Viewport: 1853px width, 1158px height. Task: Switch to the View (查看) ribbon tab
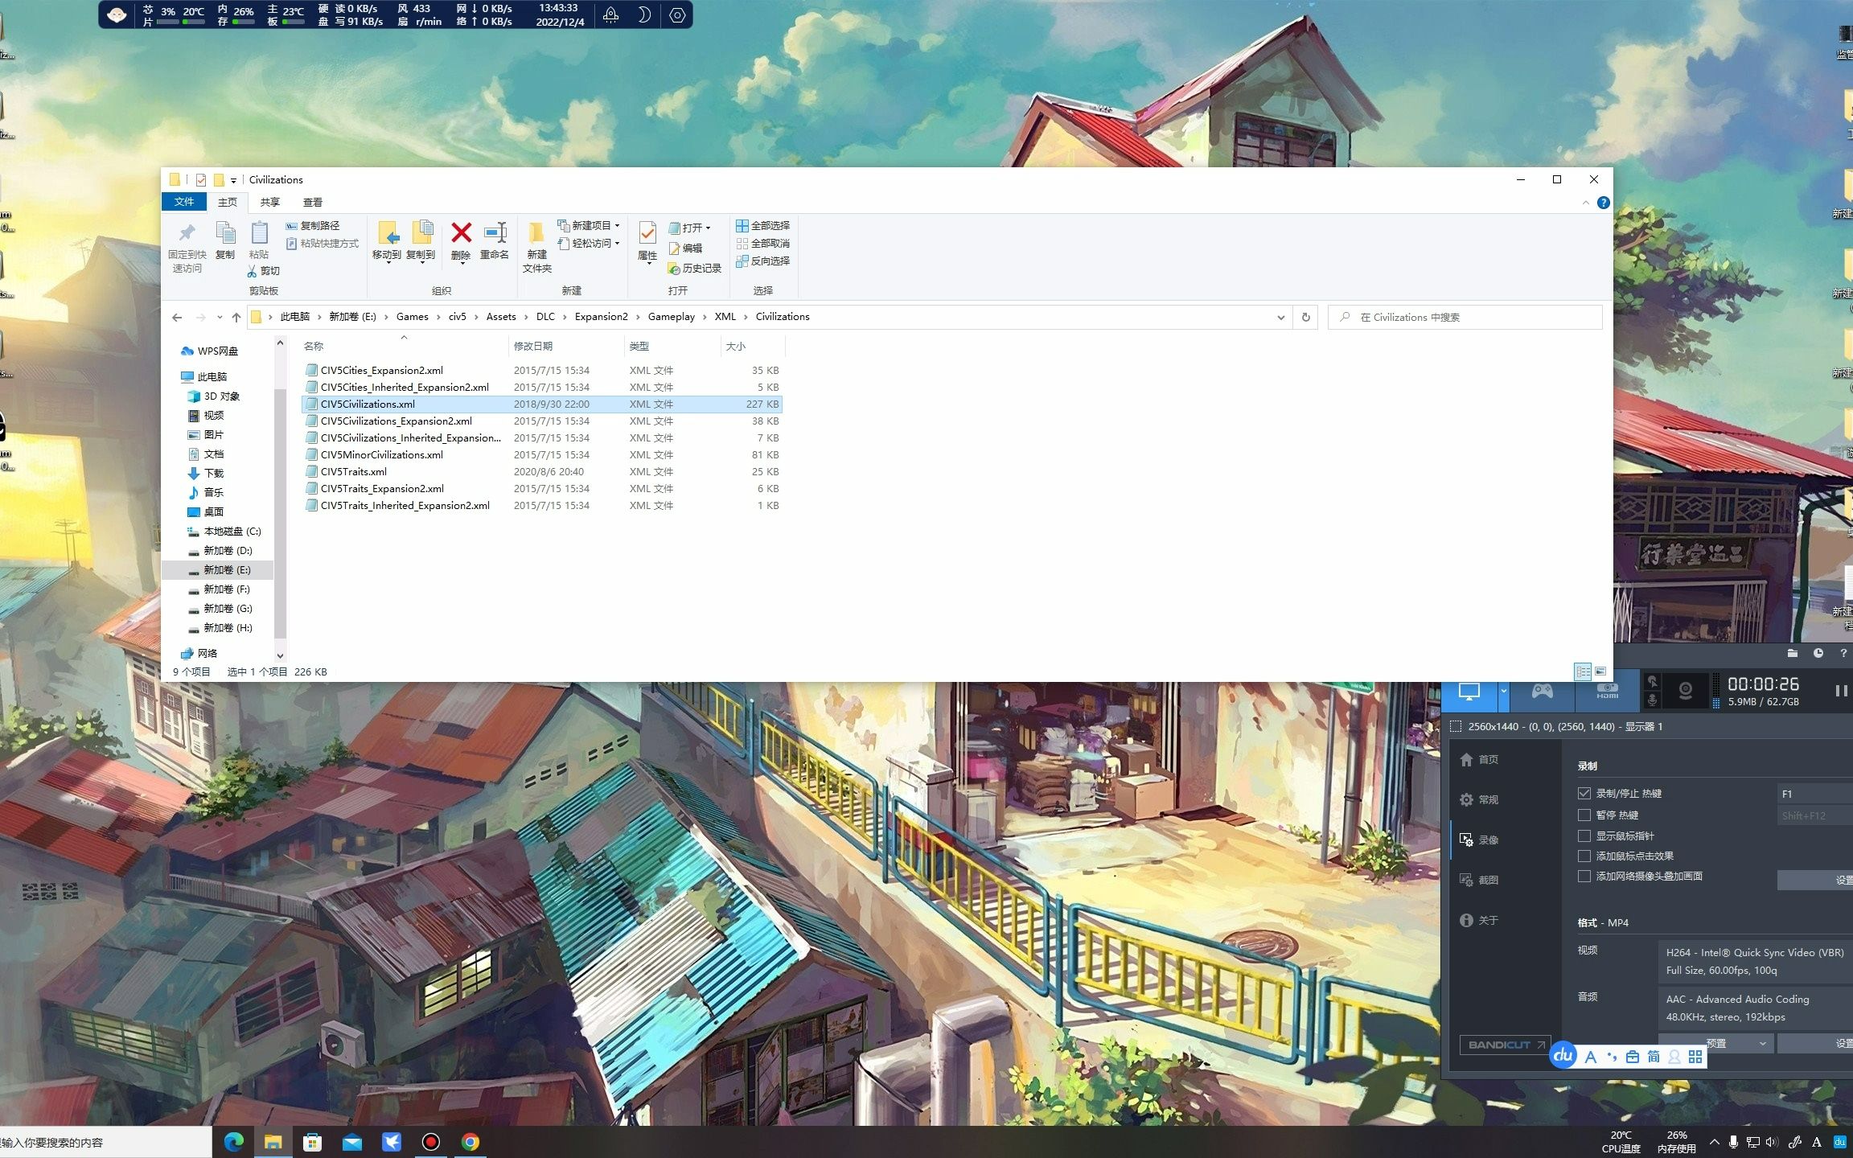(313, 203)
